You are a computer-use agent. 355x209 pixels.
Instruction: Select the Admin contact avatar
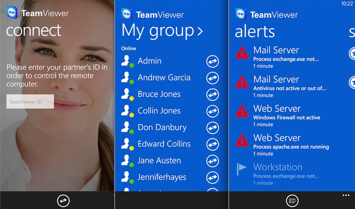coord(127,61)
